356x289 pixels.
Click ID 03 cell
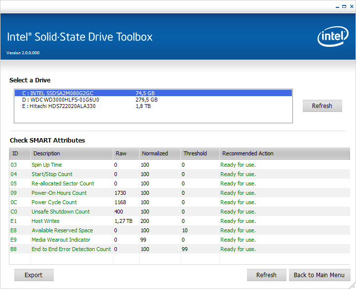[x=14, y=165]
